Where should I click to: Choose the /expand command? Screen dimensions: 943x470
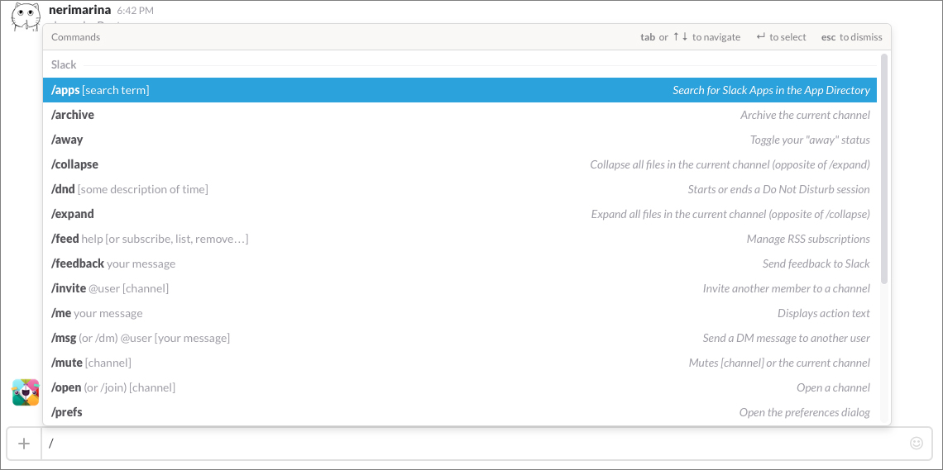(x=459, y=214)
